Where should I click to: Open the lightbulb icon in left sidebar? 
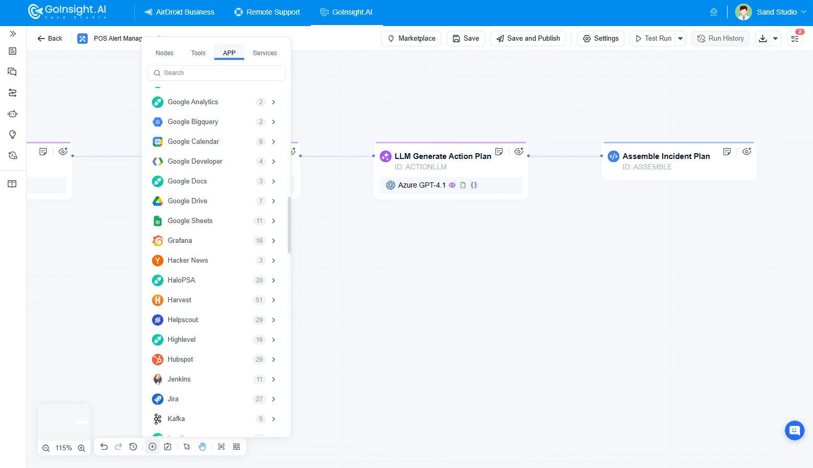pos(13,134)
